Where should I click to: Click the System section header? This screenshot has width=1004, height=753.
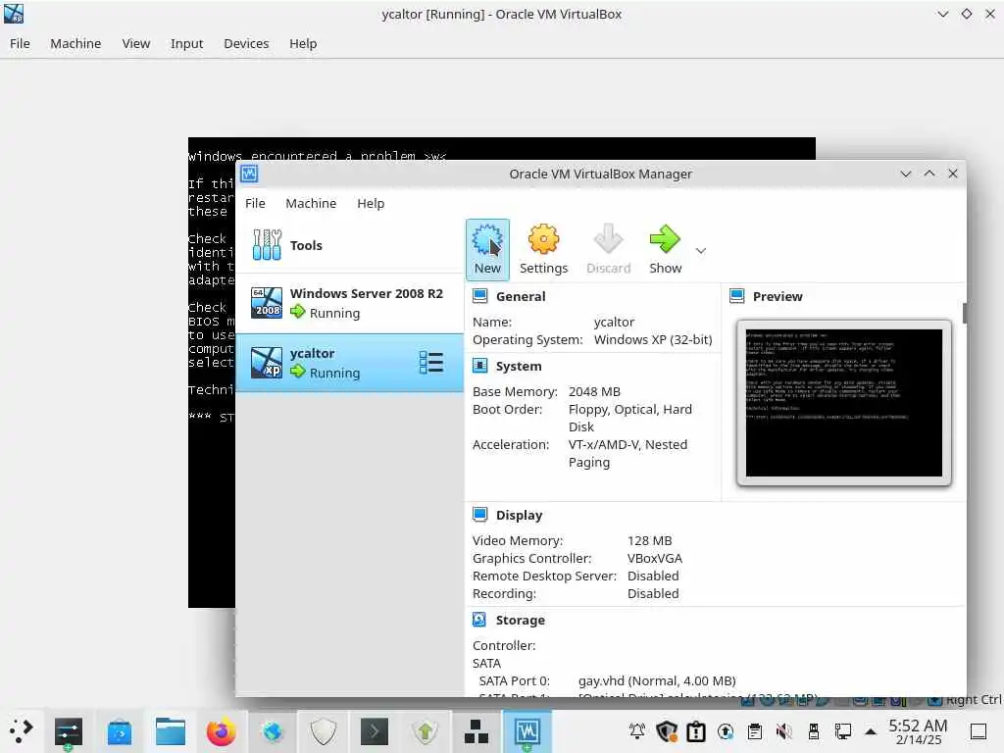[x=519, y=367]
